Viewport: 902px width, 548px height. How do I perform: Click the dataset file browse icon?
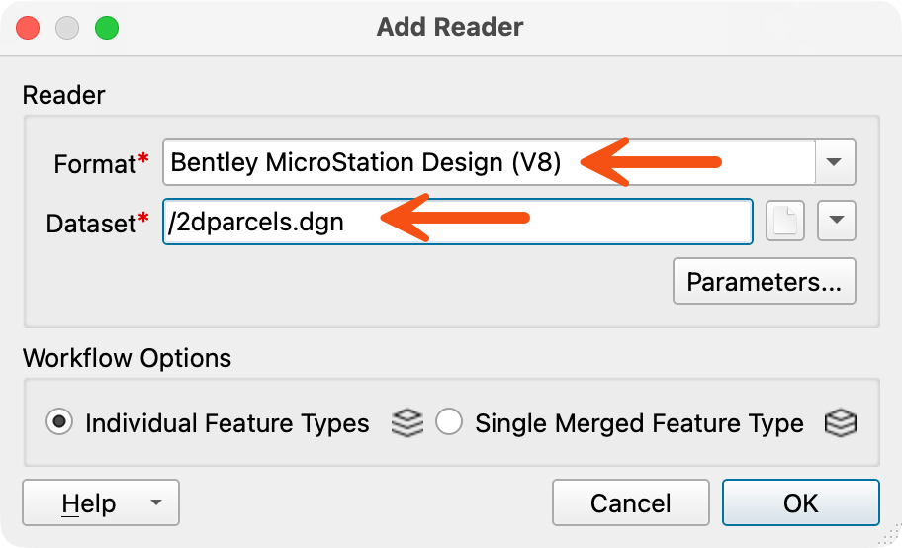point(784,221)
